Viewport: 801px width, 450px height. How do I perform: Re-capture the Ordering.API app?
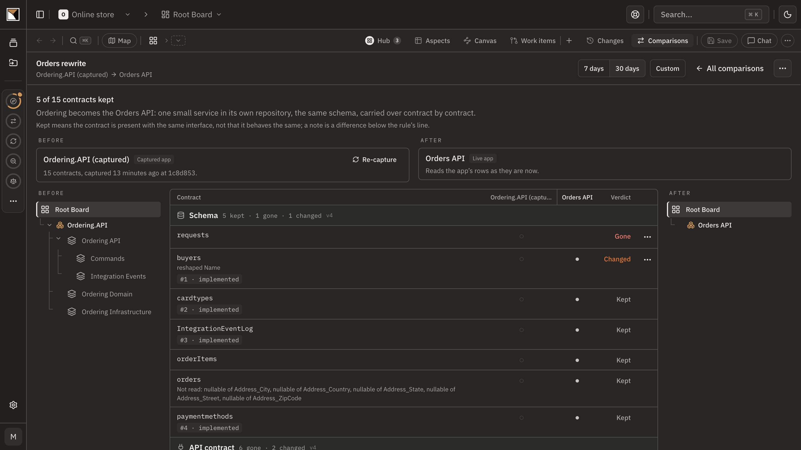pos(374,160)
